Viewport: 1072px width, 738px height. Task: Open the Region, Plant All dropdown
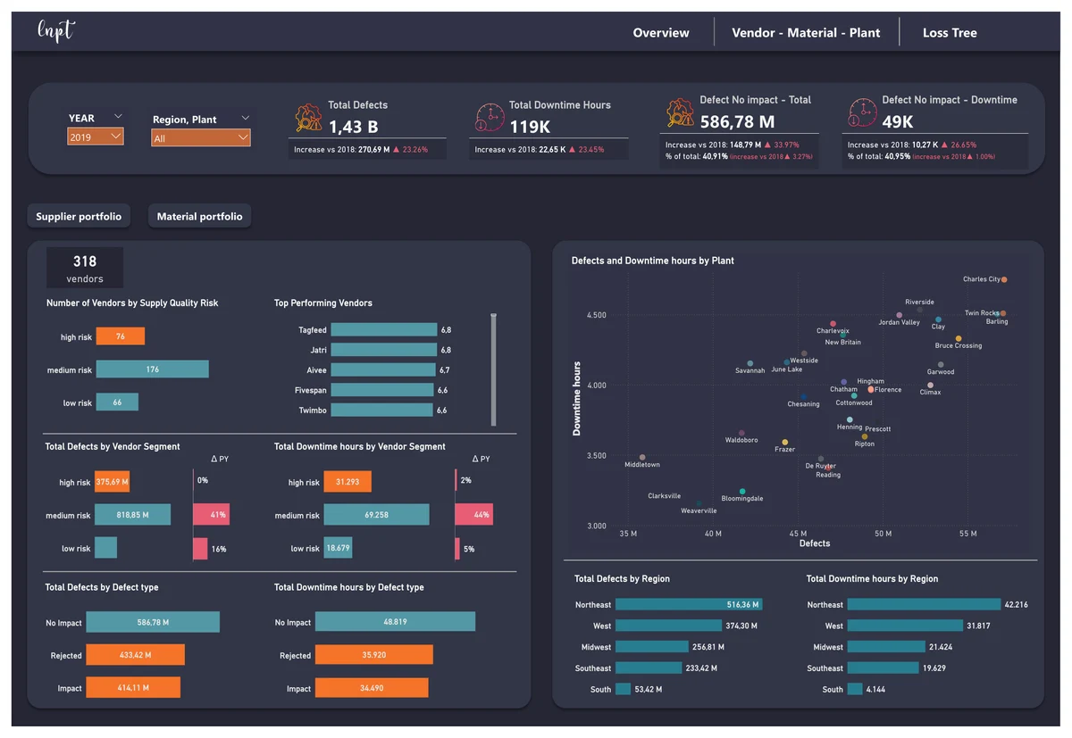click(x=201, y=138)
